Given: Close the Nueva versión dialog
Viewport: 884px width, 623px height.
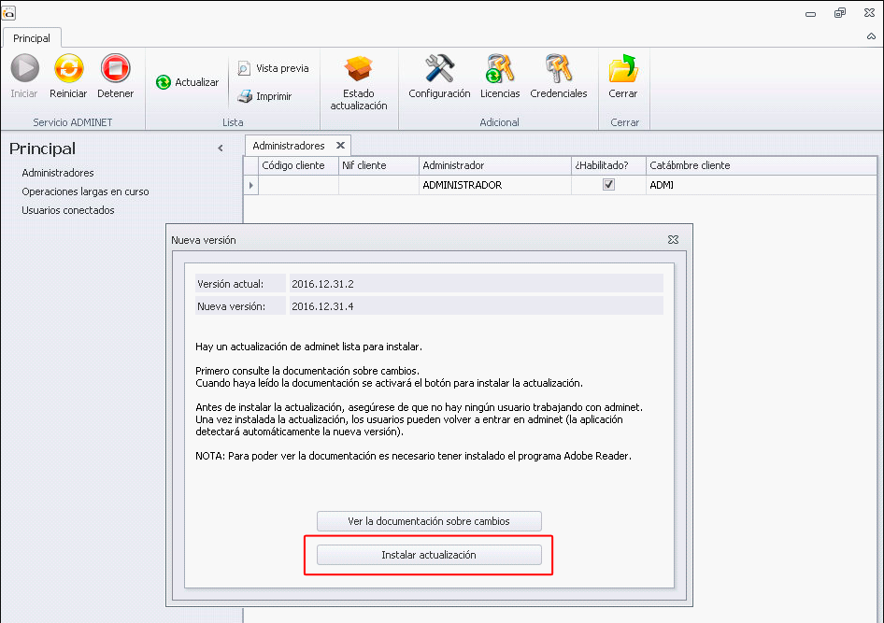Looking at the screenshot, I should [673, 239].
